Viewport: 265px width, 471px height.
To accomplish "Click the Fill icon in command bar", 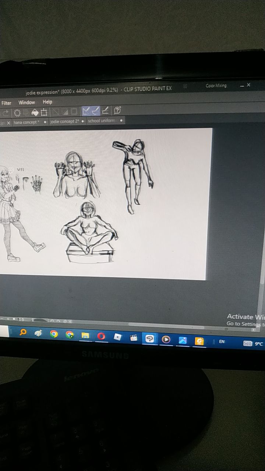I will [x=35, y=112].
